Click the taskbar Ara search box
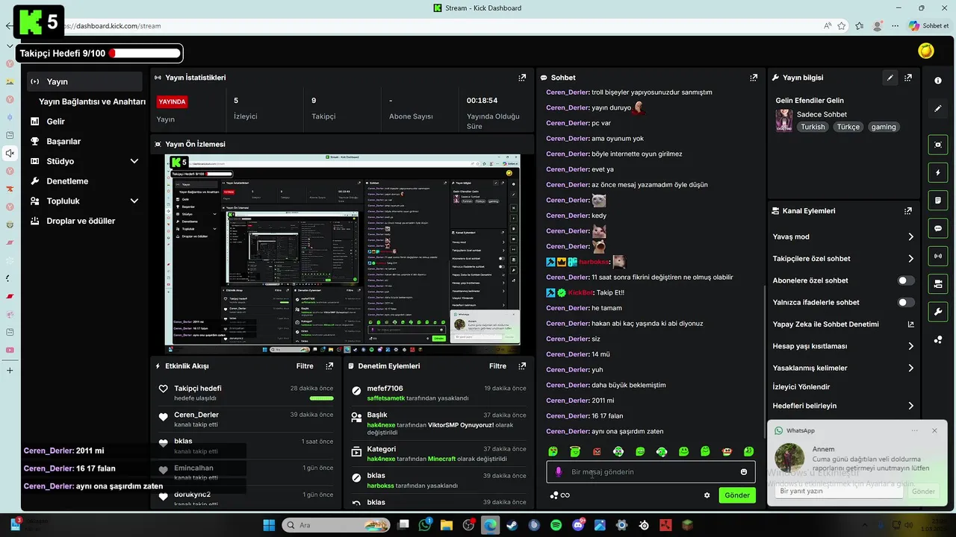The image size is (956, 537). click(x=336, y=525)
